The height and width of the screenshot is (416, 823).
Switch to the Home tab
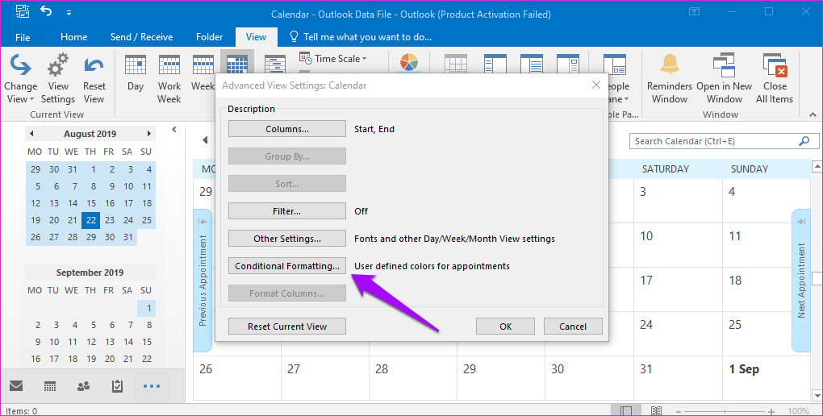click(x=73, y=37)
